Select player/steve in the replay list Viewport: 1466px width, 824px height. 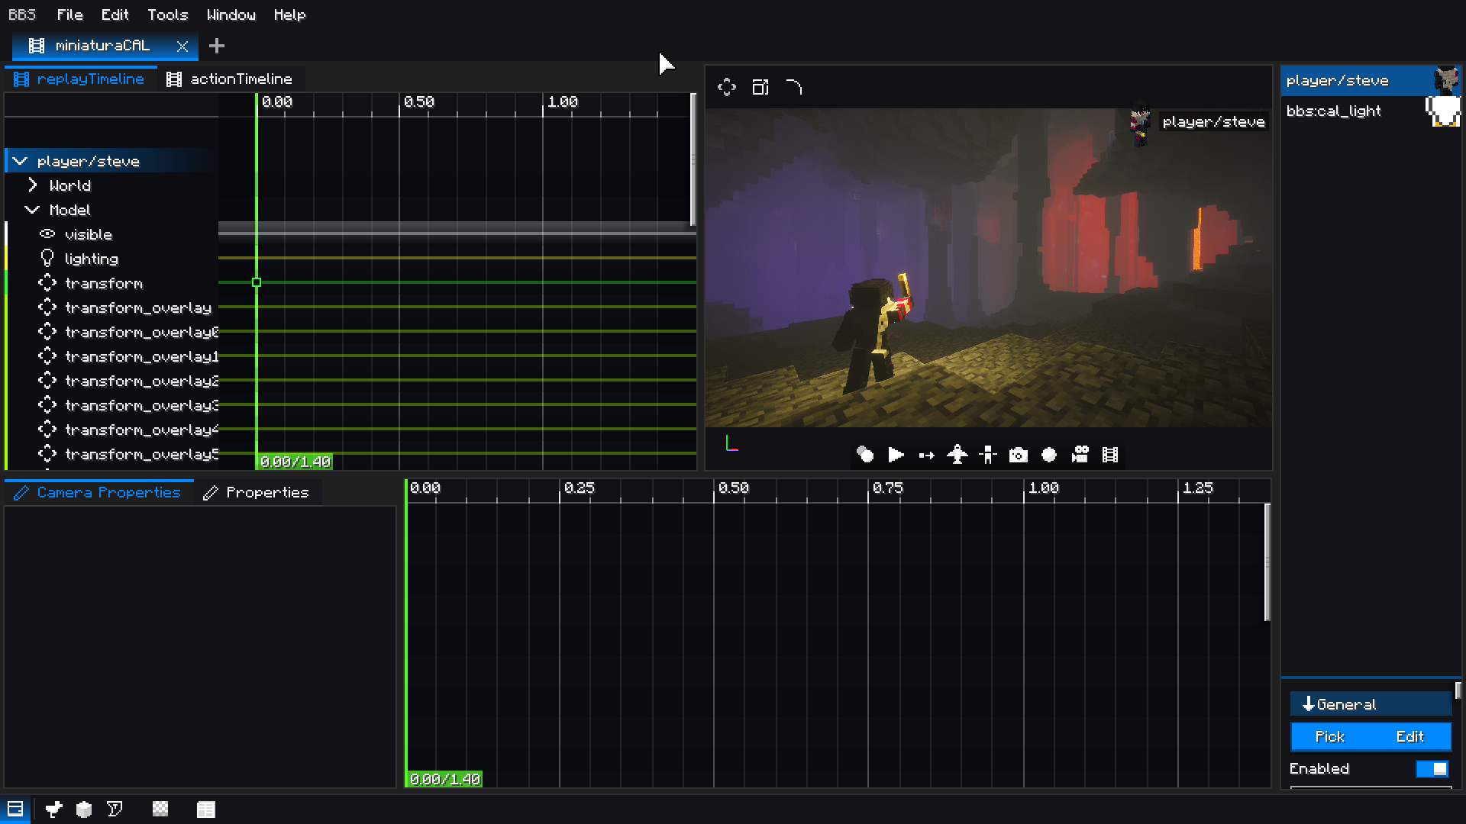1371,80
